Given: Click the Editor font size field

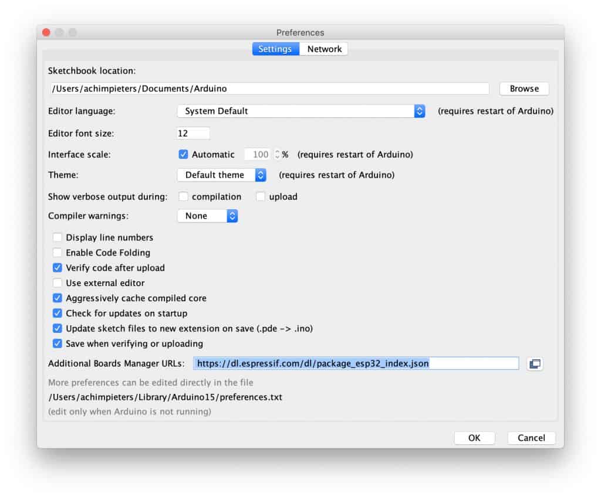Looking at the screenshot, I should point(193,133).
